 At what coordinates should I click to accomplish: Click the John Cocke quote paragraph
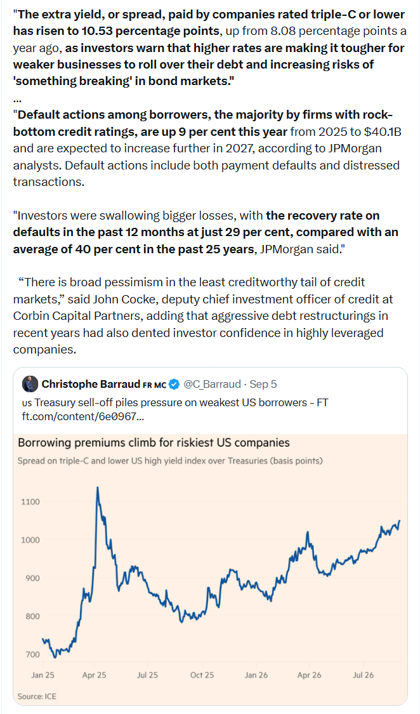(203, 315)
